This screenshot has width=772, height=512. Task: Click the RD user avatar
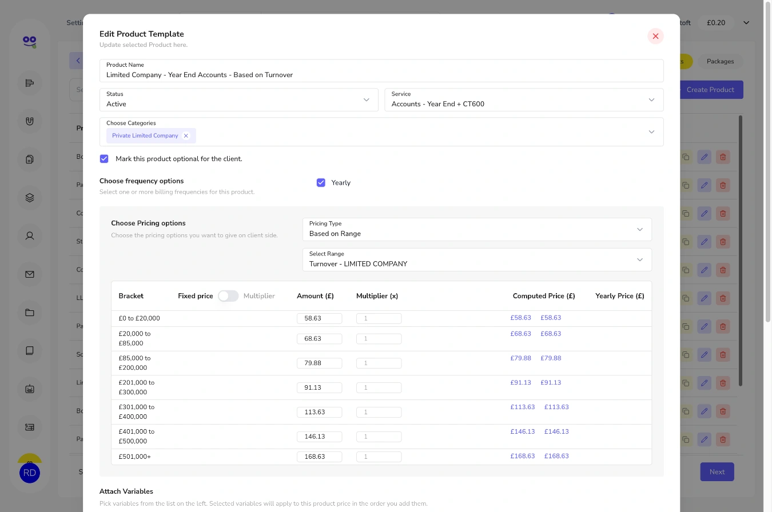[x=30, y=473]
